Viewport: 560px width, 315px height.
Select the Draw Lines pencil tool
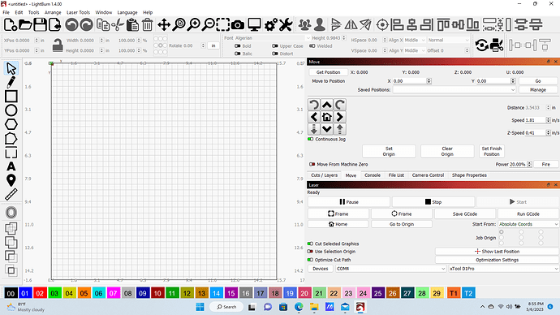pos(11,82)
